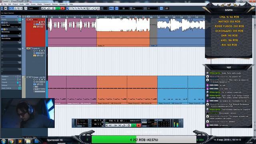
Task: Open the Project menu
Action: pos(15,4)
